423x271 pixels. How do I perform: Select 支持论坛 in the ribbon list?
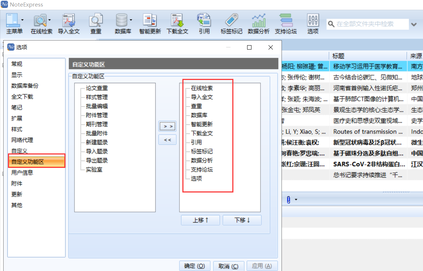click(202, 170)
